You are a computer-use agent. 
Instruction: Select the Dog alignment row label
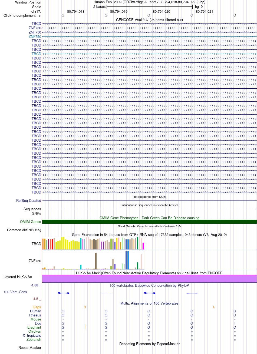point(38,323)
